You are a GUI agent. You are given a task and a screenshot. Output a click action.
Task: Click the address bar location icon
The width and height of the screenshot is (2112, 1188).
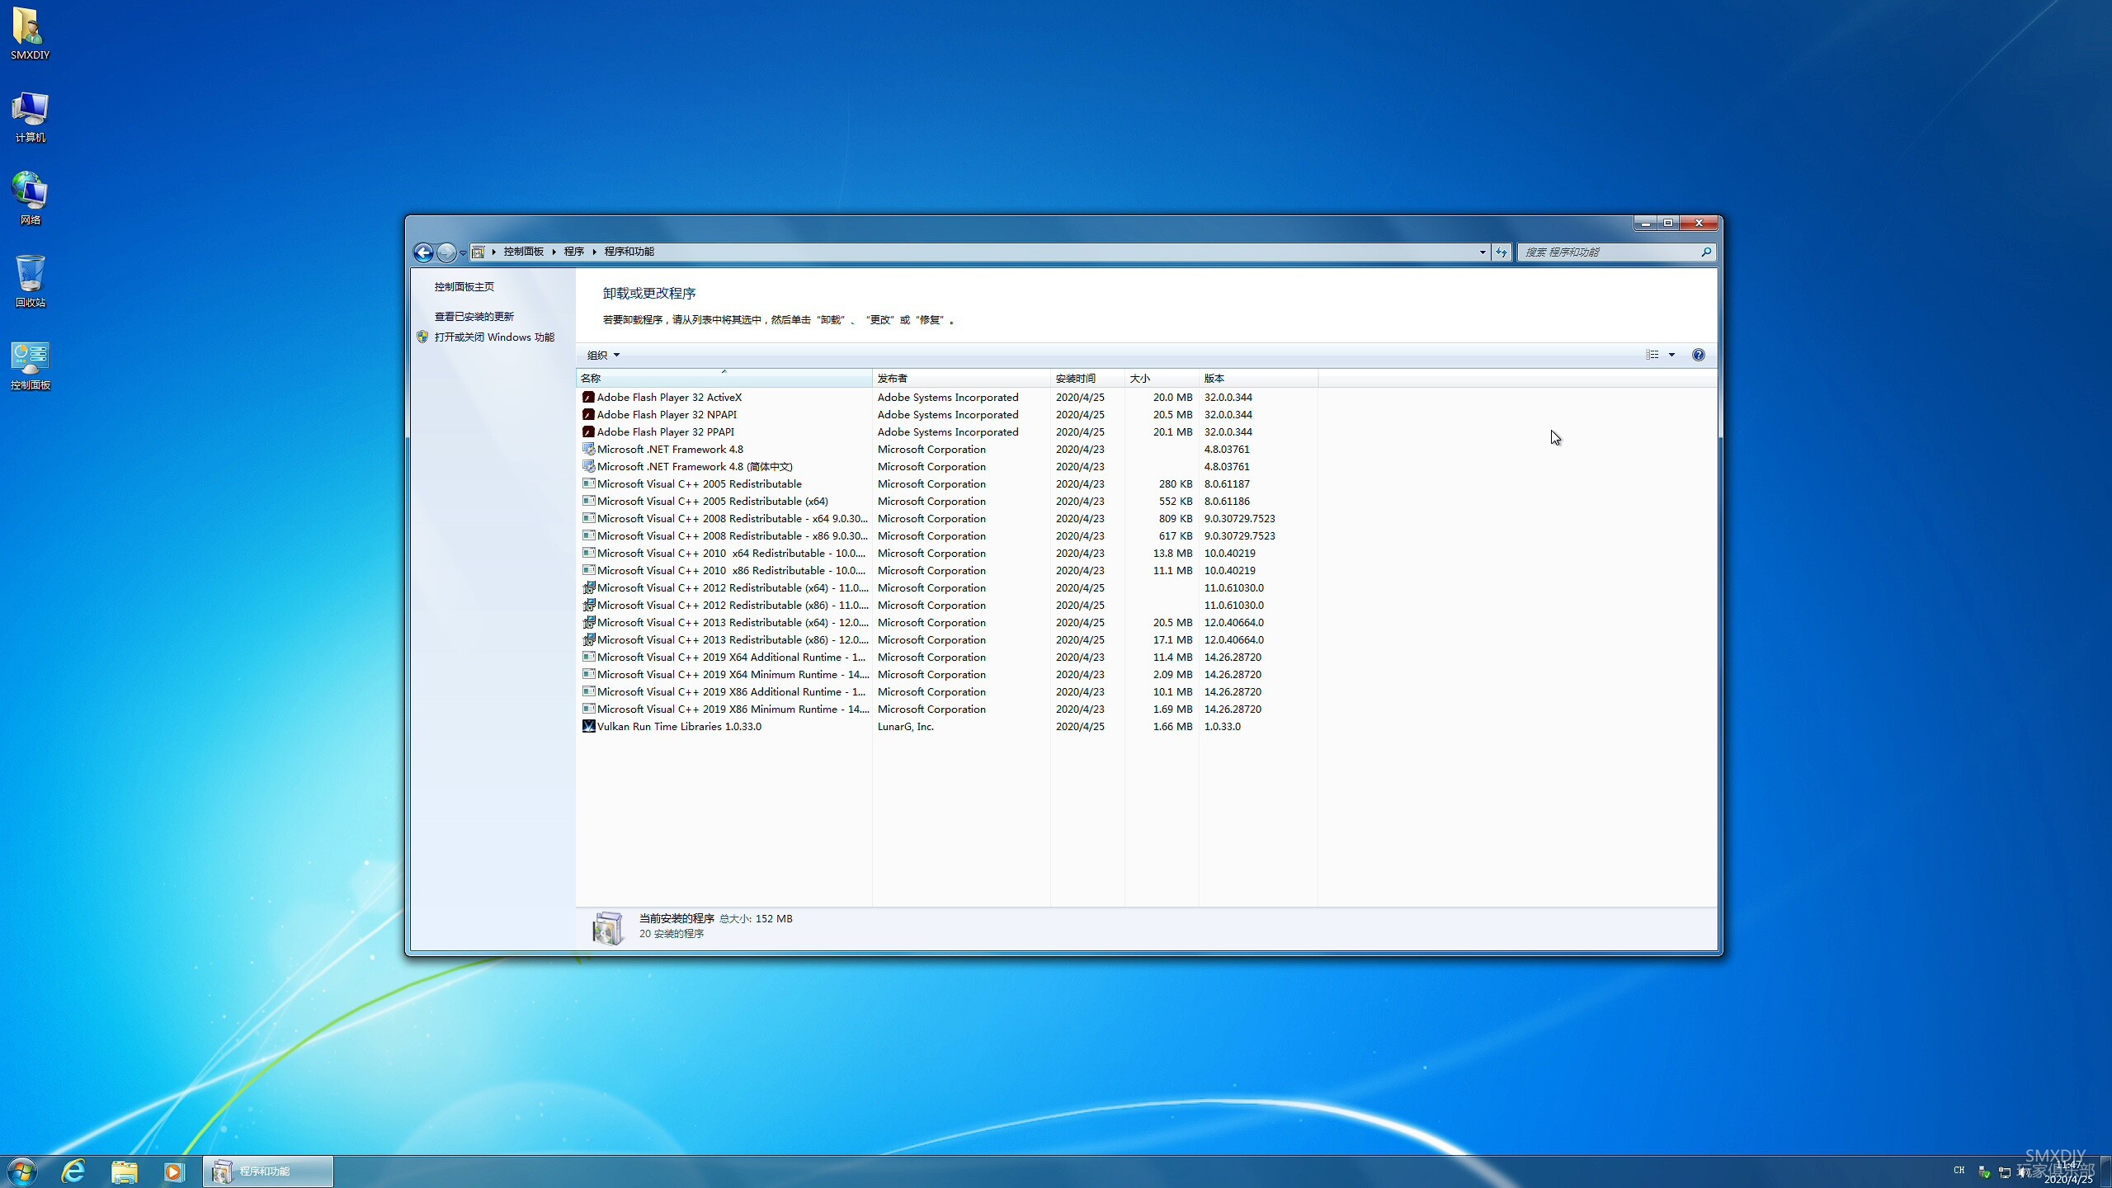pyautogui.click(x=478, y=252)
